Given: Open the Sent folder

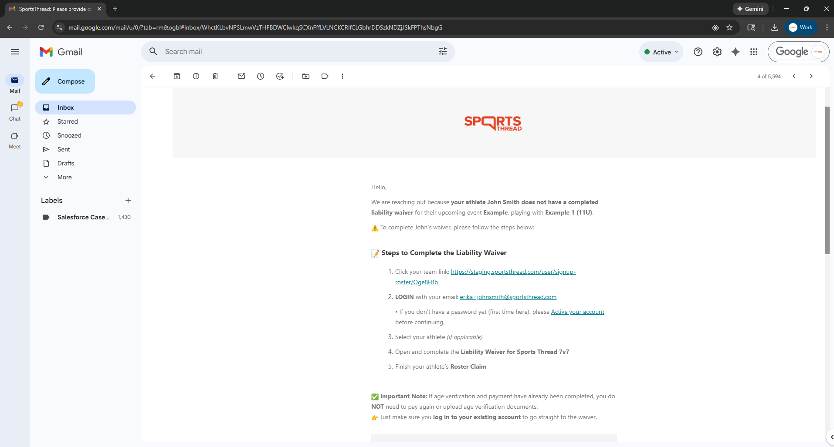Looking at the screenshot, I should coord(85,149).
